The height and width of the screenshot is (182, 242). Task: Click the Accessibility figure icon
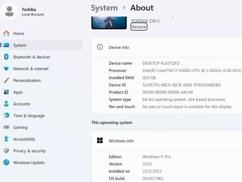(x=6, y=139)
